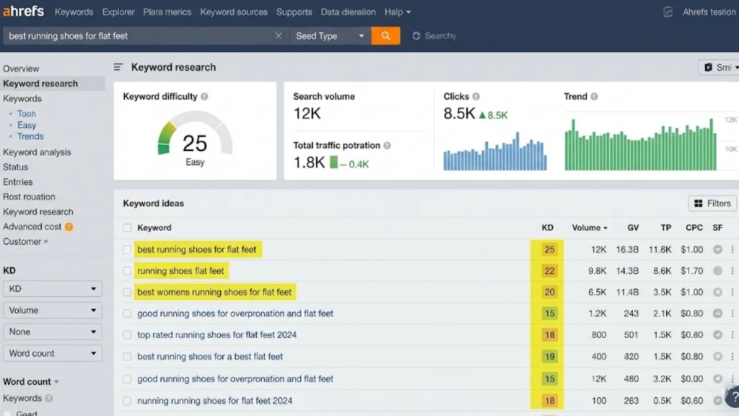Sort by the Volume column header
The image size is (739, 416).
[586, 227]
